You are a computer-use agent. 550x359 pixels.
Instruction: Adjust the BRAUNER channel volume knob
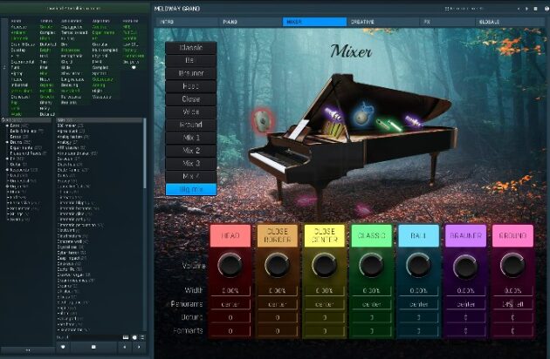click(x=465, y=265)
